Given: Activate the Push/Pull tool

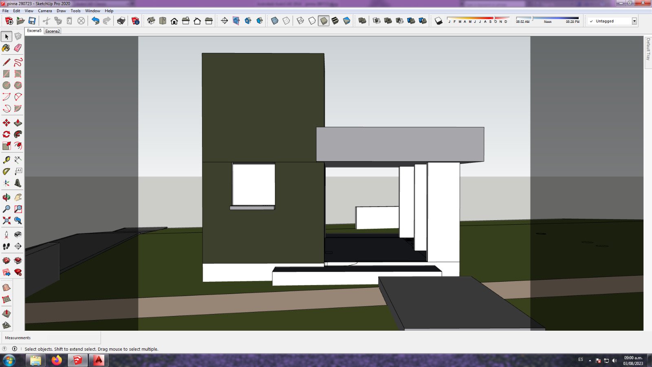Looking at the screenshot, I should [x=18, y=123].
